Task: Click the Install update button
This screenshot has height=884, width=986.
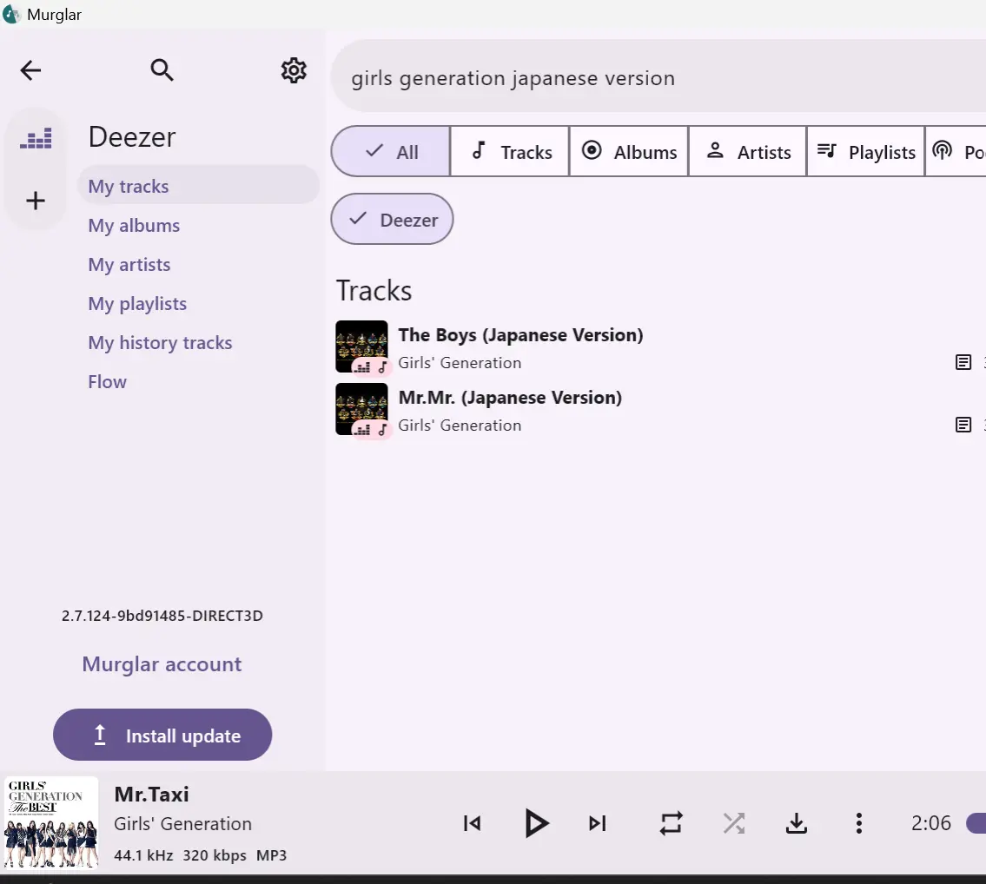Action: 162,735
